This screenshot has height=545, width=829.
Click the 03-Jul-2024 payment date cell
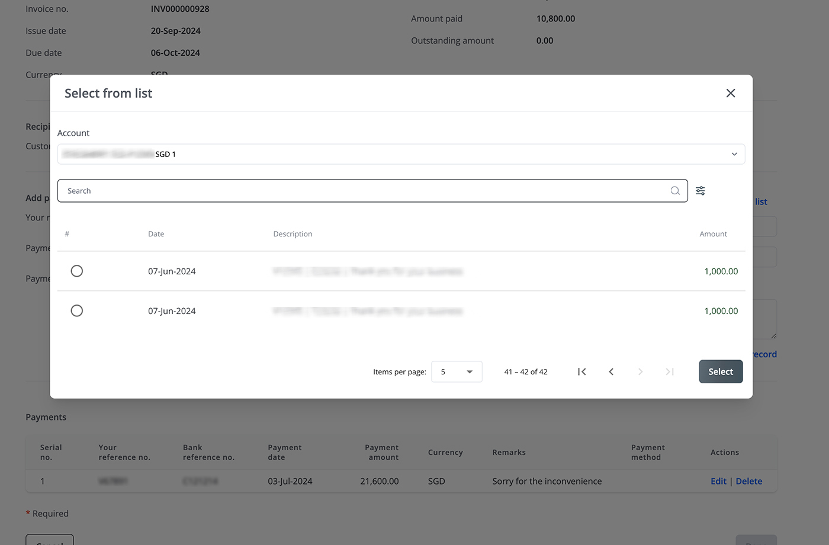(x=290, y=481)
